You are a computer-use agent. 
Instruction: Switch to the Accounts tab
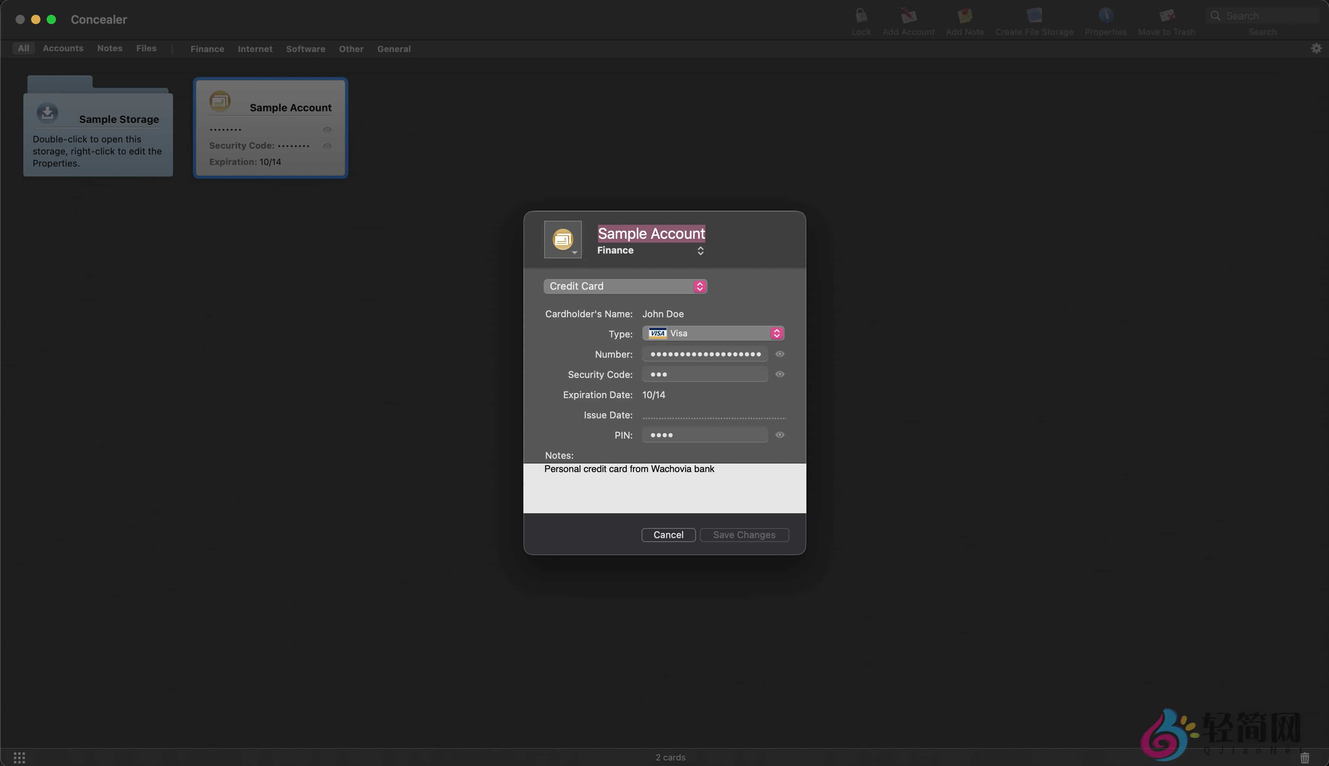tap(63, 48)
